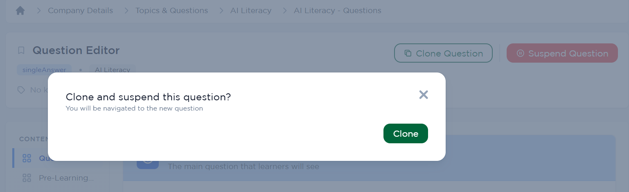Select AI Literacy - Questions breadcrumb

point(338,11)
